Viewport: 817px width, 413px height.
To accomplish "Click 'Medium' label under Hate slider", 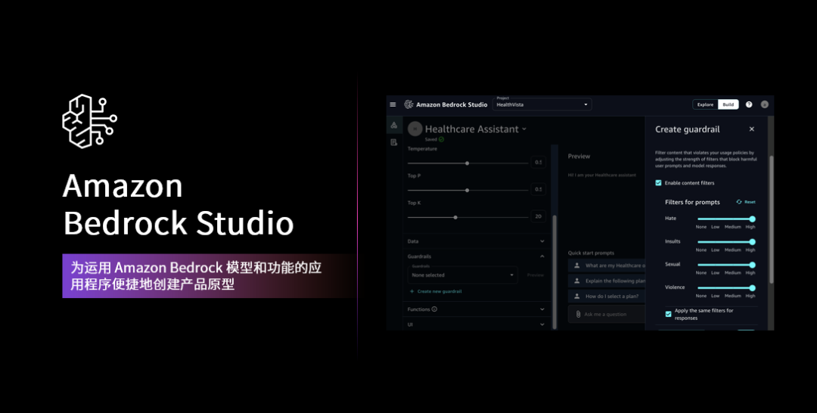I will click(732, 227).
